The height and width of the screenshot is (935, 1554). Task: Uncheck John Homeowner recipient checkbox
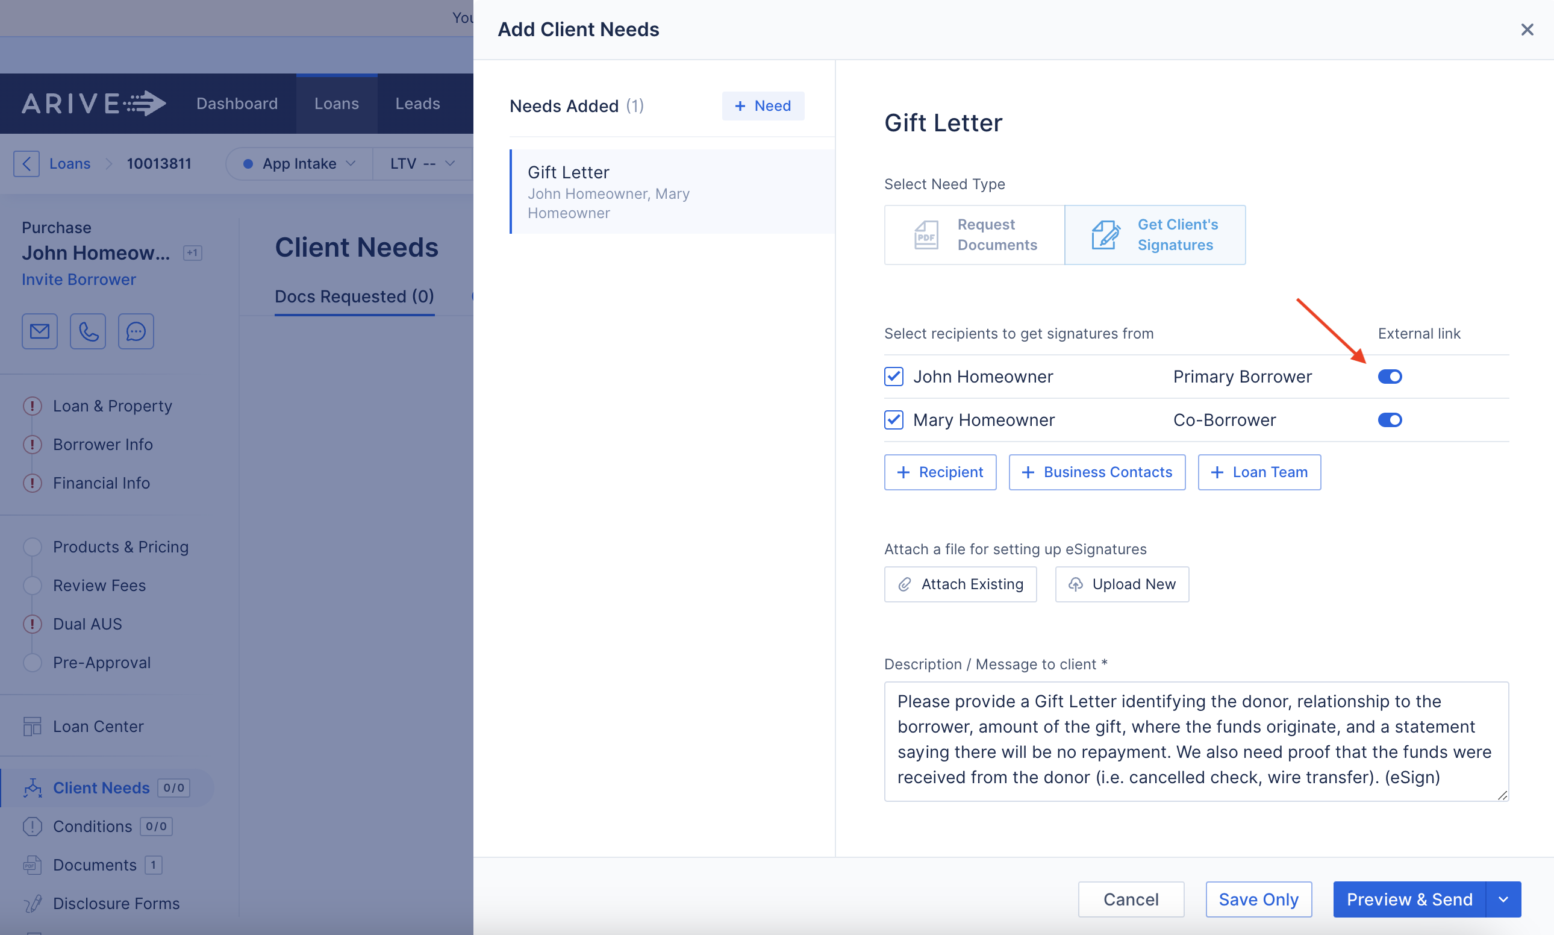[893, 377]
